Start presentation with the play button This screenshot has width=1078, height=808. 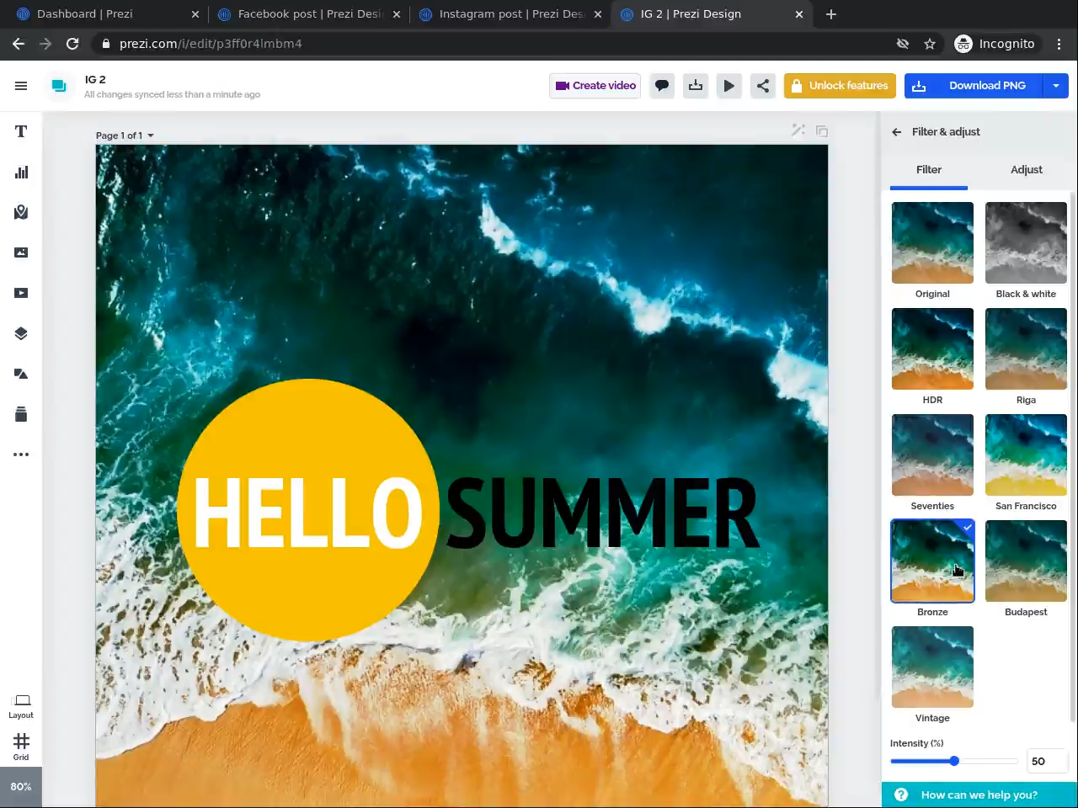pyautogui.click(x=729, y=85)
